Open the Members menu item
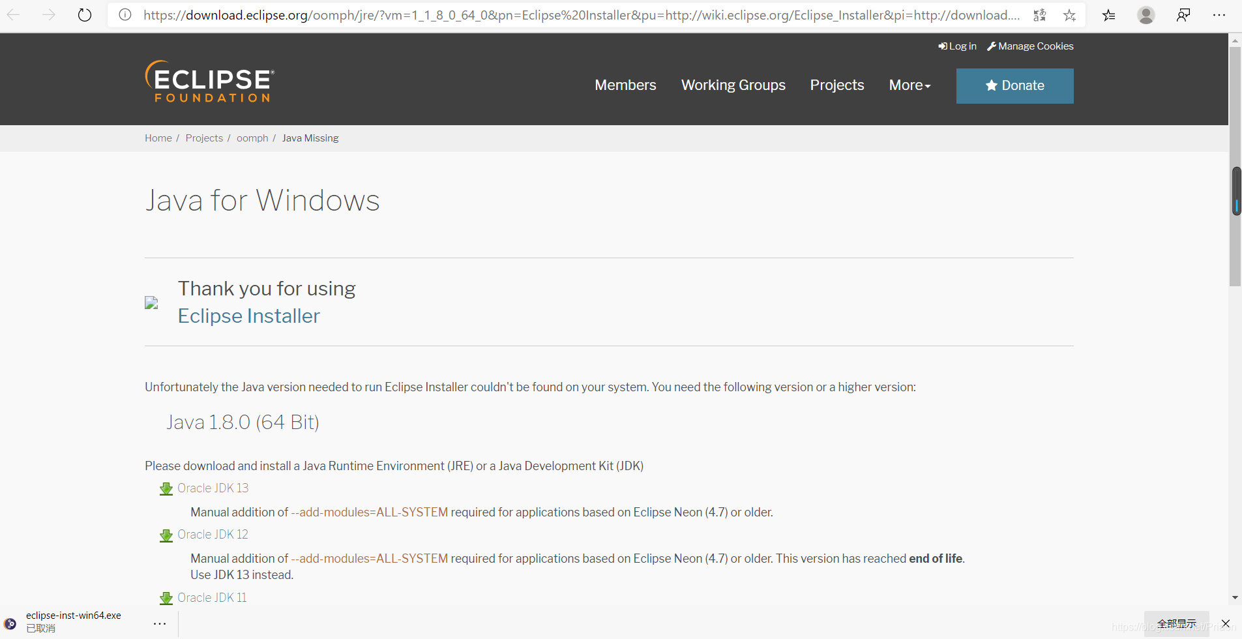The width and height of the screenshot is (1242, 639). click(625, 85)
